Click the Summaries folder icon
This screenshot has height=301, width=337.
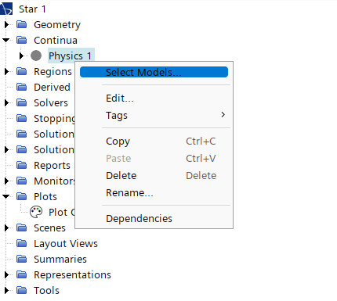pos(22,259)
